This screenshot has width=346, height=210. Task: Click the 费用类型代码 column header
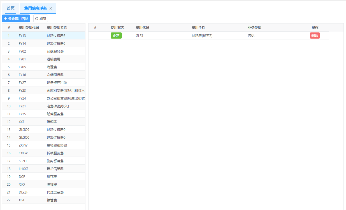click(29, 28)
